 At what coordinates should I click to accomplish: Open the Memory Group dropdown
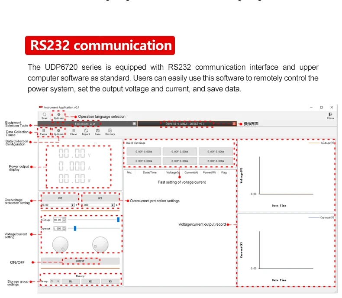click(55, 281)
